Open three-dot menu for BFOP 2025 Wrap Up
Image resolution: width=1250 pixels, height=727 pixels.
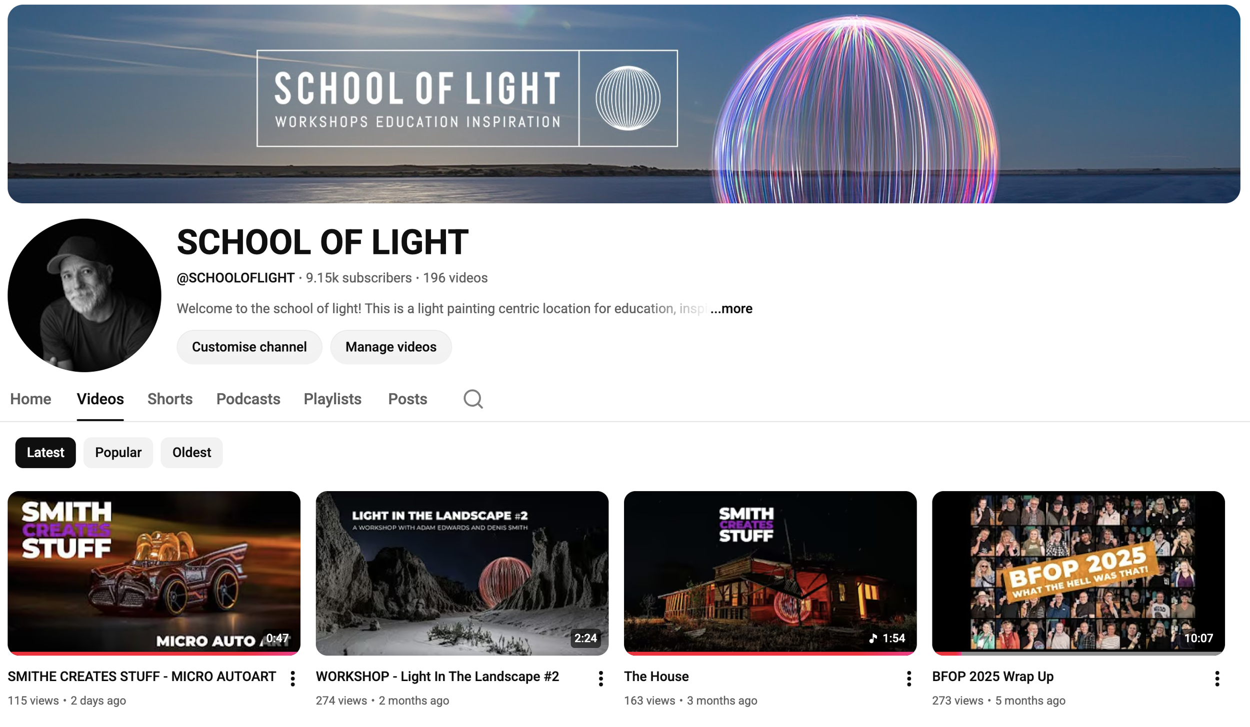1217,678
